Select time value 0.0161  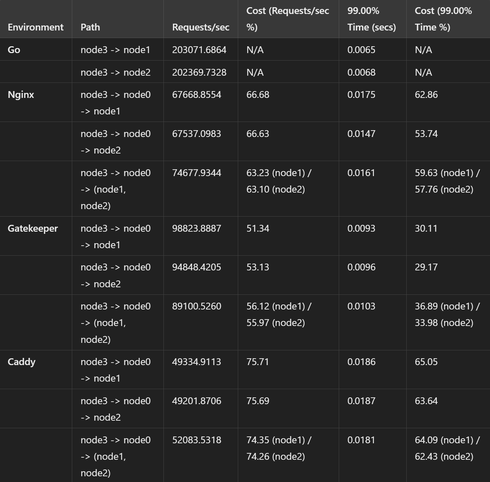(x=361, y=173)
